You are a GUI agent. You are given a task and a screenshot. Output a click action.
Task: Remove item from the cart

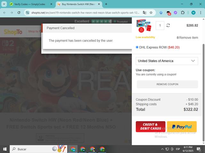tap(187, 38)
